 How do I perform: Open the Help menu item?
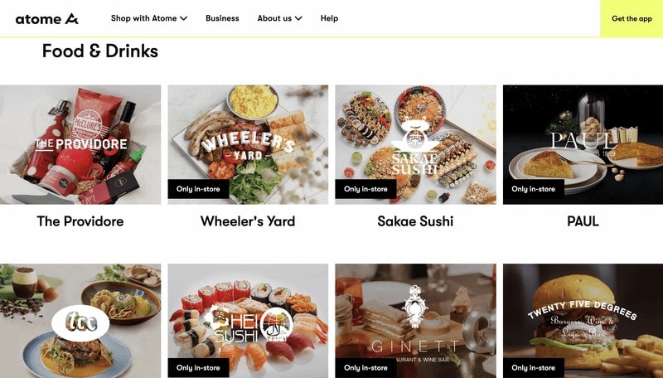coord(329,18)
